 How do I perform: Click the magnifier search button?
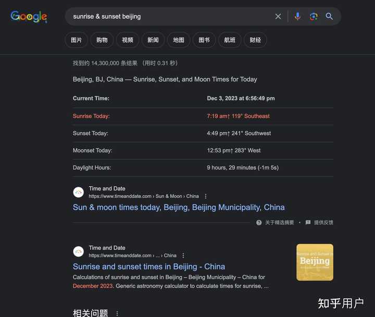coord(329,17)
